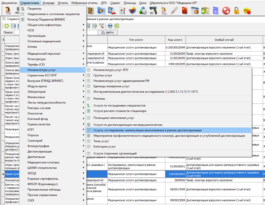Click the nurse icon in the toolbar
This screenshot has height=205, width=265.
tap(164, 11)
